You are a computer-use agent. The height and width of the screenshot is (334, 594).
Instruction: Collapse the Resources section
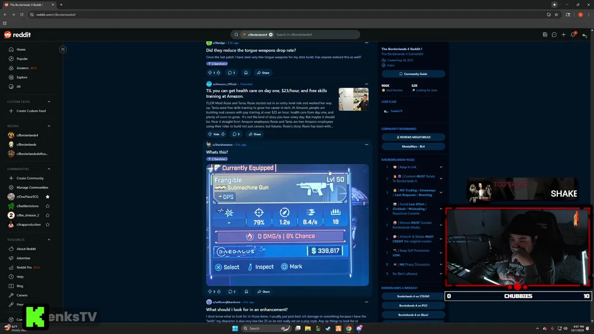[x=49, y=240]
